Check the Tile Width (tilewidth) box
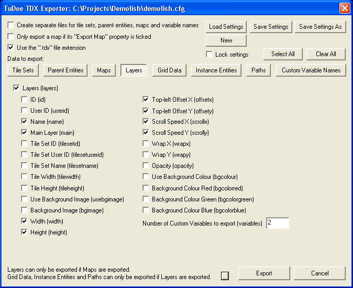This screenshot has width=353, height=288. coord(24,176)
